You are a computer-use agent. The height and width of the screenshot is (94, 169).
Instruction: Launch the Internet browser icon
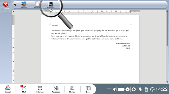40,89
